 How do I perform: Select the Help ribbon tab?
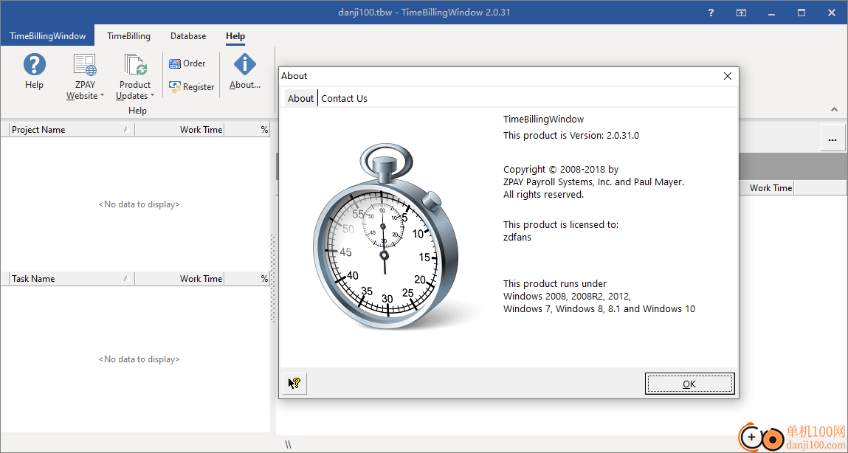tap(235, 36)
